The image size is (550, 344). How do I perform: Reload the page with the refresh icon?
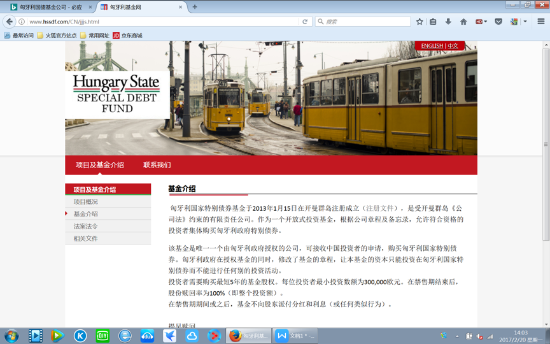pos(305,22)
